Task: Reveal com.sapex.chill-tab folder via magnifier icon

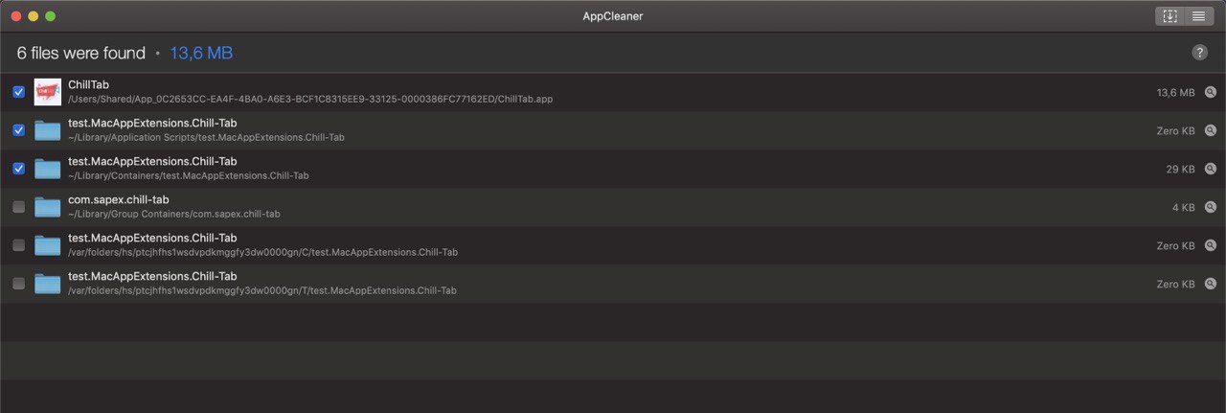Action: [x=1211, y=207]
